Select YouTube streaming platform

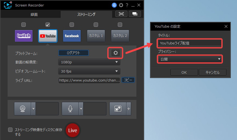tap(48, 36)
